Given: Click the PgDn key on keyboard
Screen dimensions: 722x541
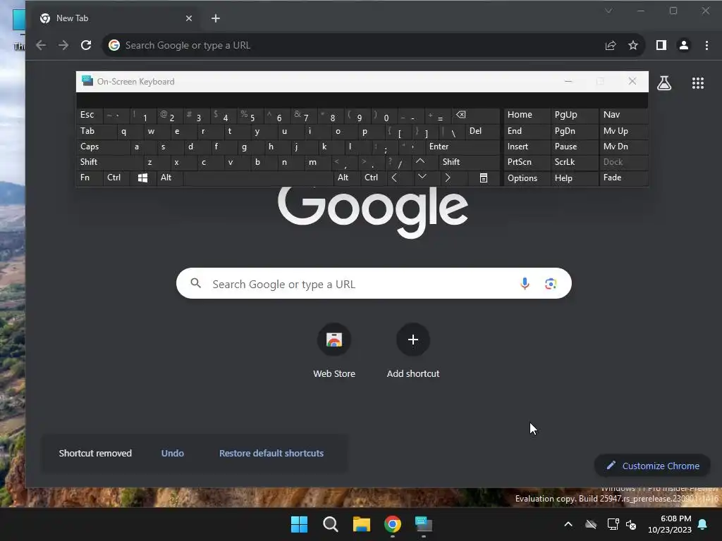Looking at the screenshot, I should (x=574, y=131).
